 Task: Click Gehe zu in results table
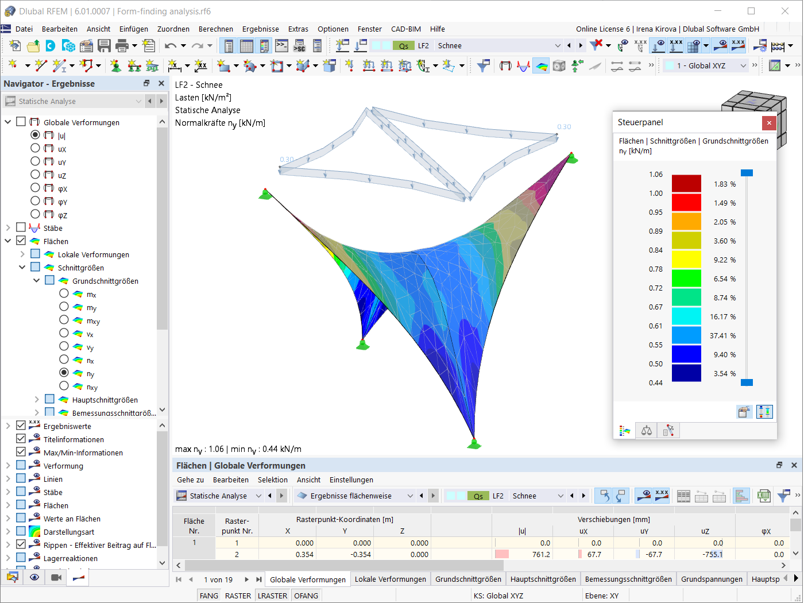pyautogui.click(x=191, y=480)
